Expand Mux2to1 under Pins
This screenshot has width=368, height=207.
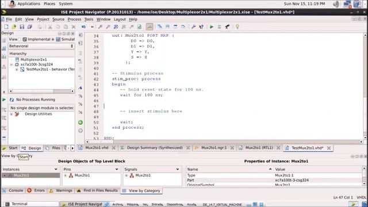coord(65,175)
